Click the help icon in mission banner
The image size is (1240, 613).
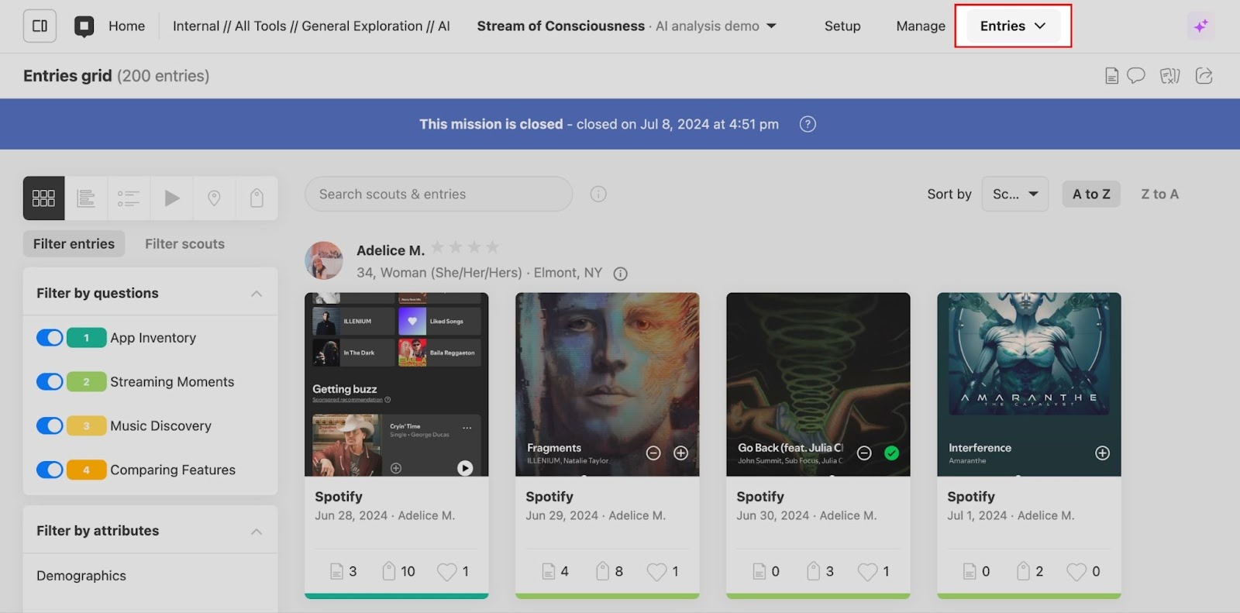pos(808,124)
